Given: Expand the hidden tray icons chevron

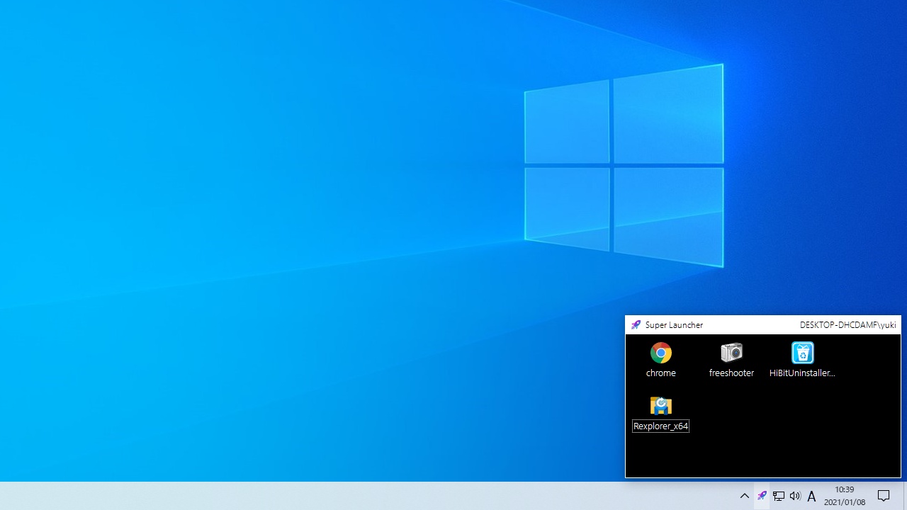Looking at the screenshot, I should (745, 496).
